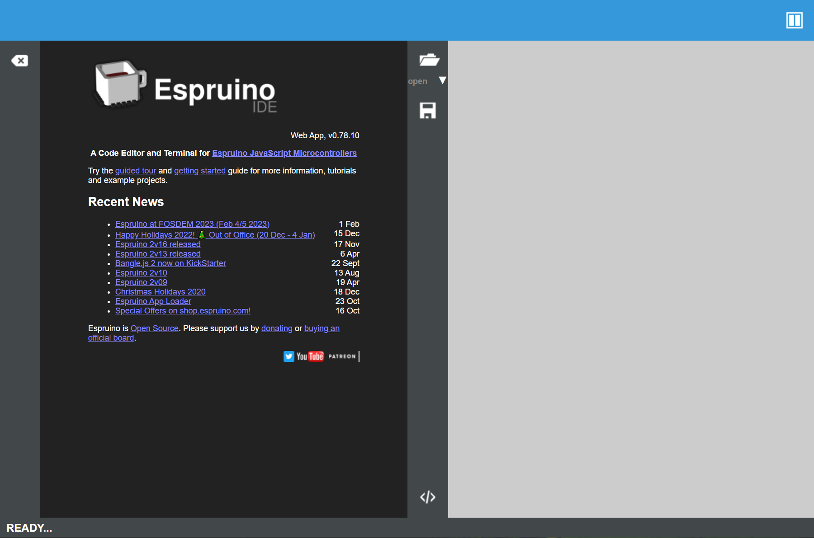Image resolution: width=814 pixels, height=538 pixels.
Task: Open Espruino App Loader link
Action: pyautogui.click(x=153, y=301)
